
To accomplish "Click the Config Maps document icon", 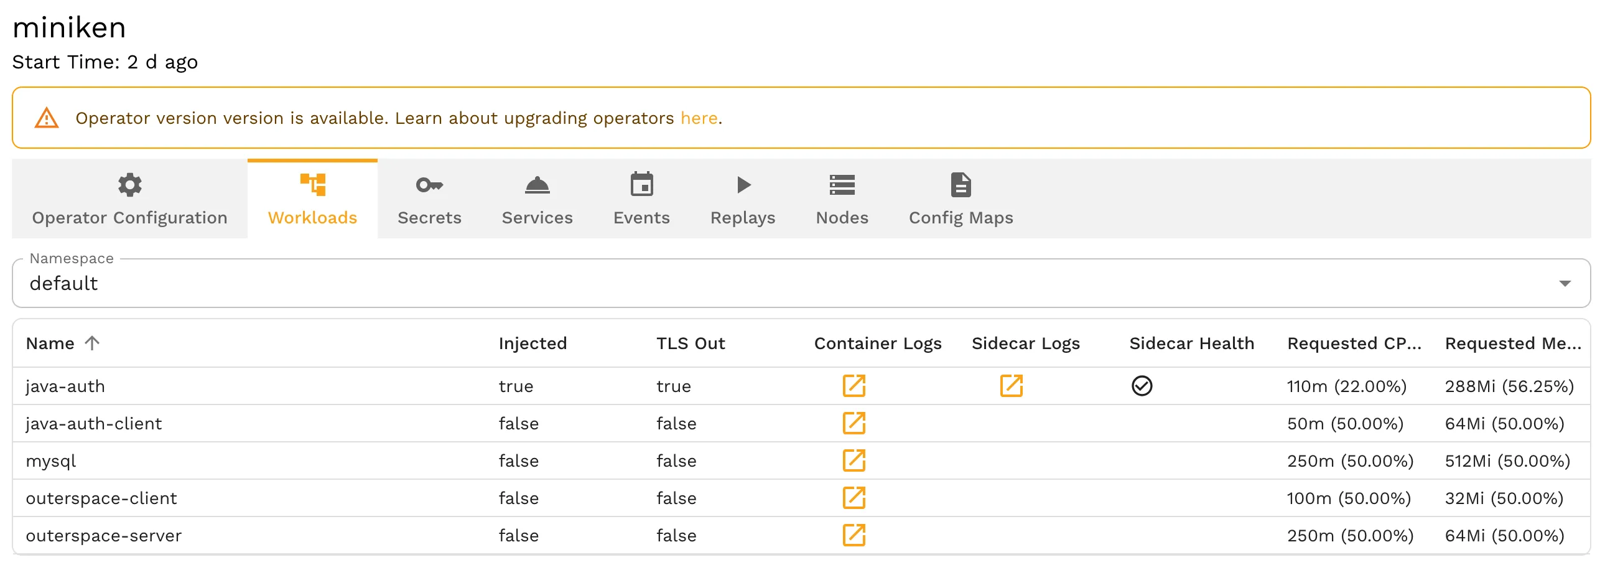I will [960, 184].
